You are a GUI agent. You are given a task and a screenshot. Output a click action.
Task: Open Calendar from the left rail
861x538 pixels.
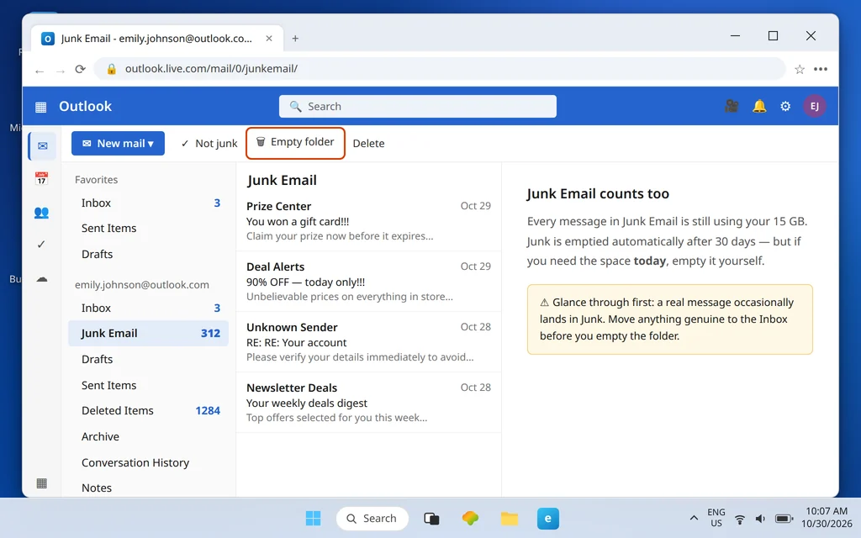pyautogui.click(x=42, y=178)
